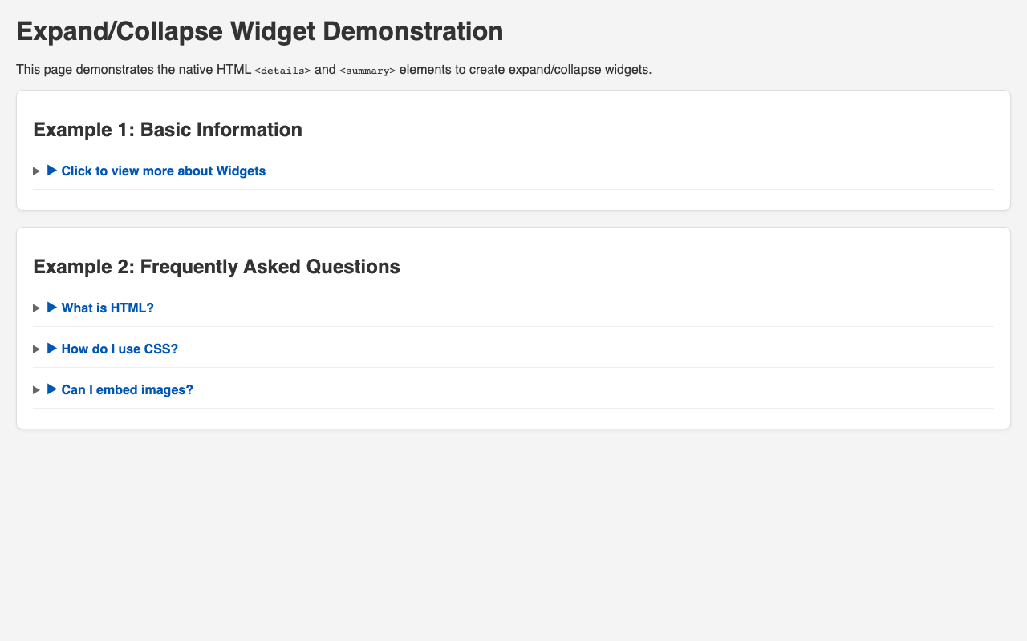Click the play icon beside "Can I embed images?"
This screenshot has height=641, width=1027.
tap(53, 389)
